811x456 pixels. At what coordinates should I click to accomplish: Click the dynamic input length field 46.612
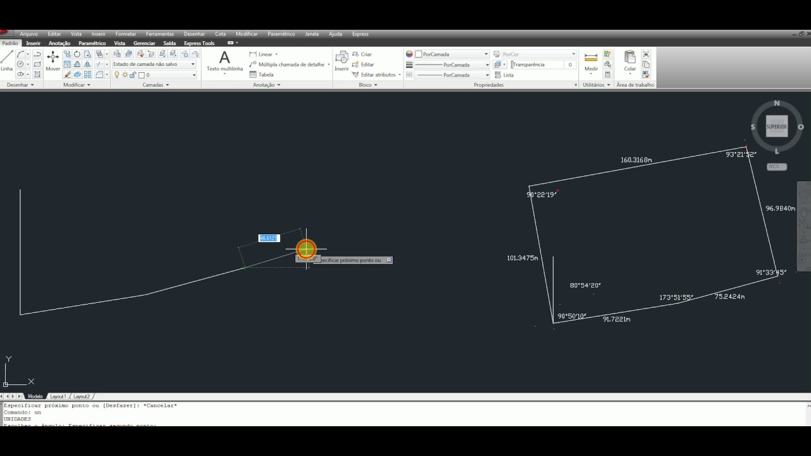pyautogui.click(x=269, y=238)
